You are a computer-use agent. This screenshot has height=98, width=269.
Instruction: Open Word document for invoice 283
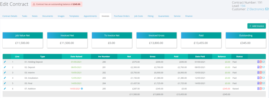pyautogui.click(x=258, y=78)
